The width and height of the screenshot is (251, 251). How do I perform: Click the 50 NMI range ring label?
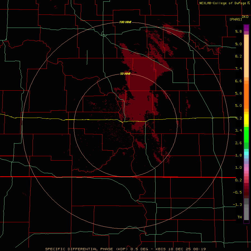(x=125, y=74)
